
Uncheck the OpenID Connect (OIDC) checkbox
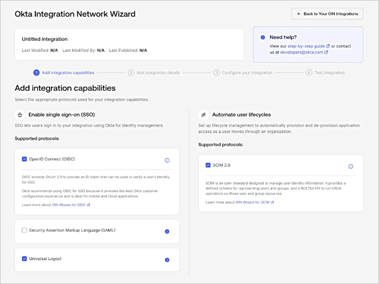(25, 159)
